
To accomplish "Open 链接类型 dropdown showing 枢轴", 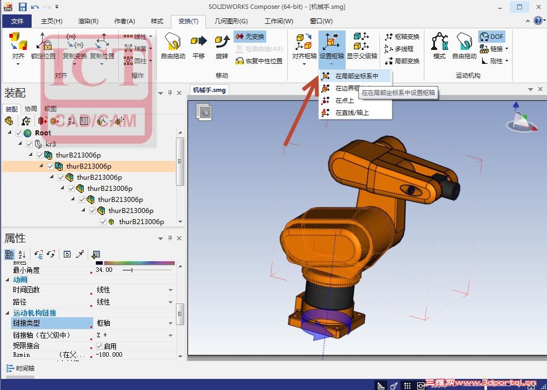I will (x=170, y=323).
